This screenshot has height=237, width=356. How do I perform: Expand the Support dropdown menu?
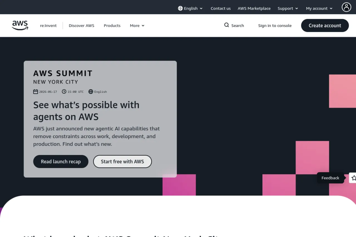click(x=288, y=8)
